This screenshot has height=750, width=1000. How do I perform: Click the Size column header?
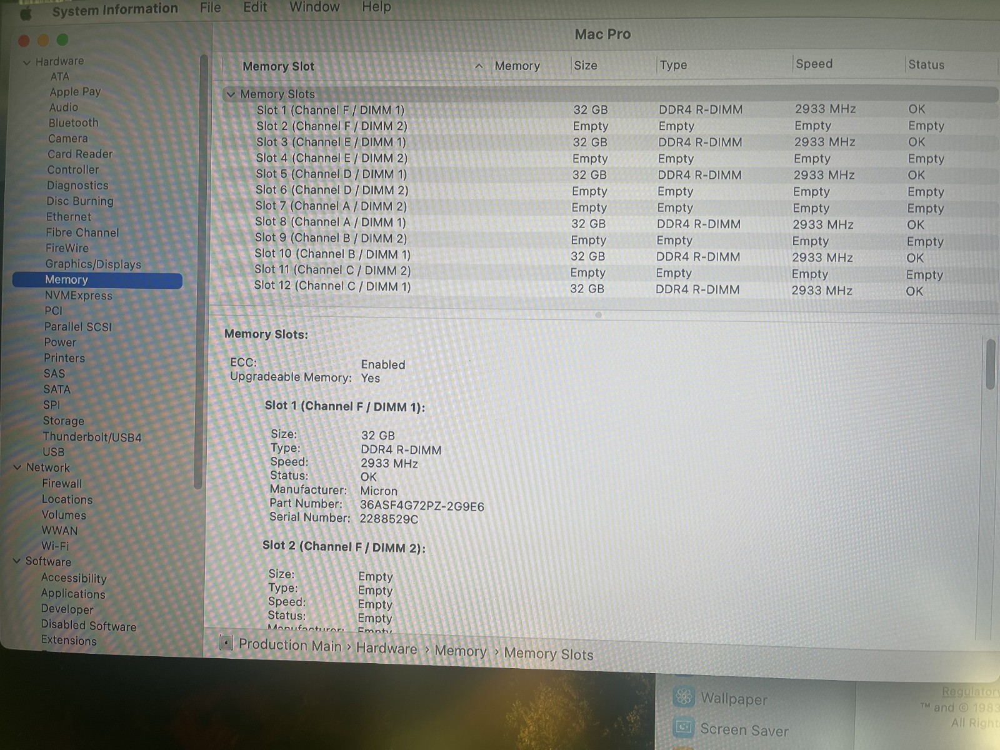586,66
